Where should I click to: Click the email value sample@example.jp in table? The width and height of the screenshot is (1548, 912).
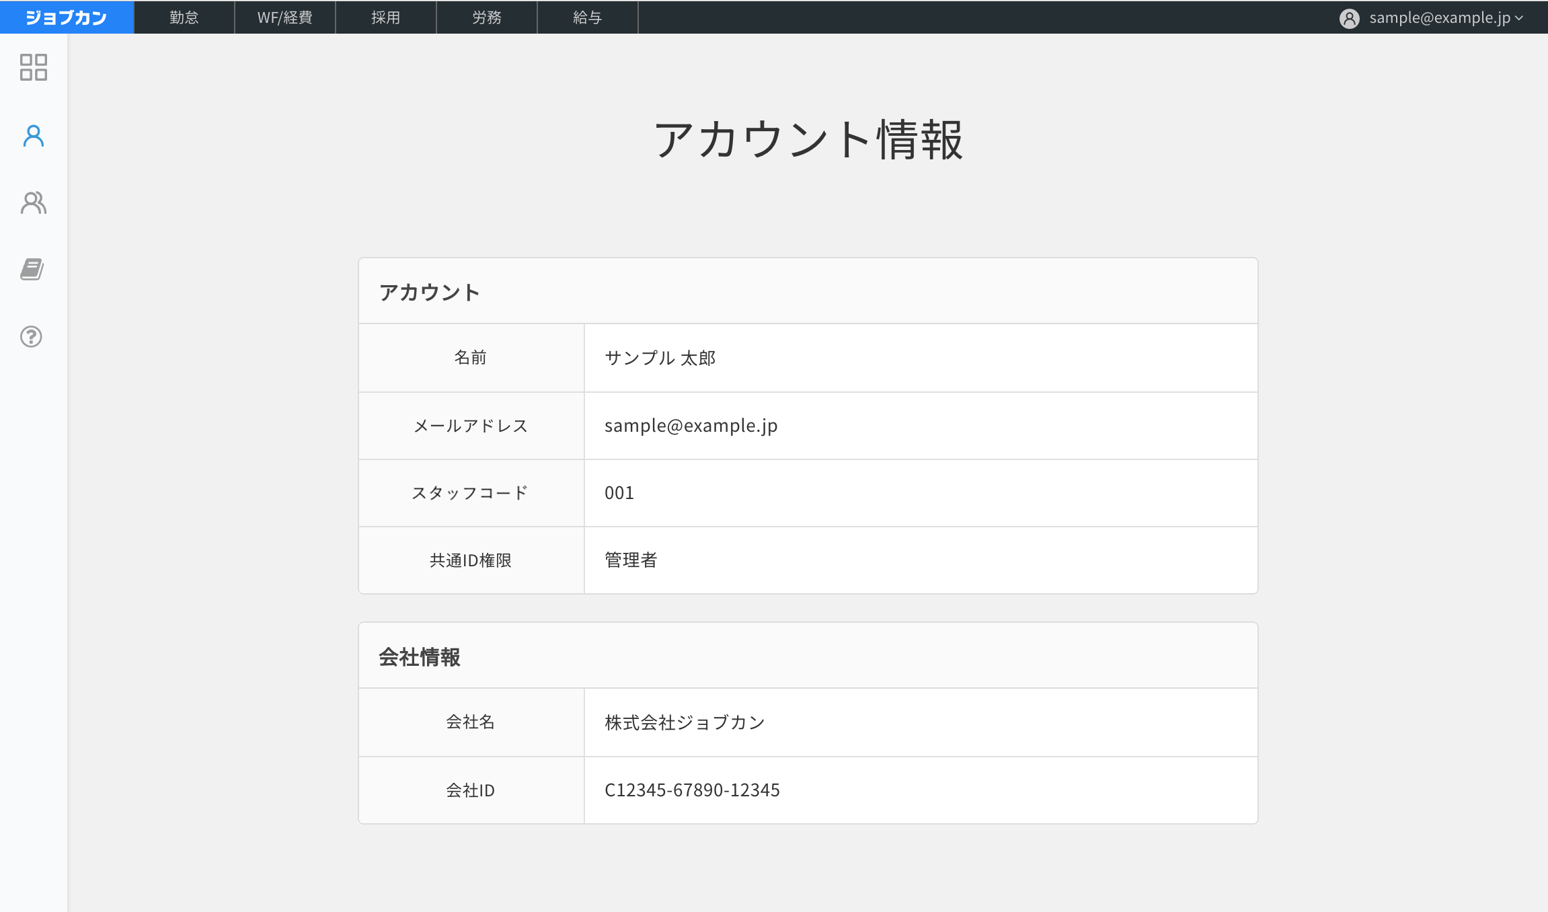coord(691,426)
